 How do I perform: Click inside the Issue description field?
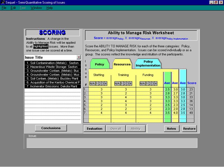coord(112,143)
